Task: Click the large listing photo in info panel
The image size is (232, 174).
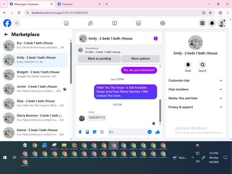Action: pos(195,42)
